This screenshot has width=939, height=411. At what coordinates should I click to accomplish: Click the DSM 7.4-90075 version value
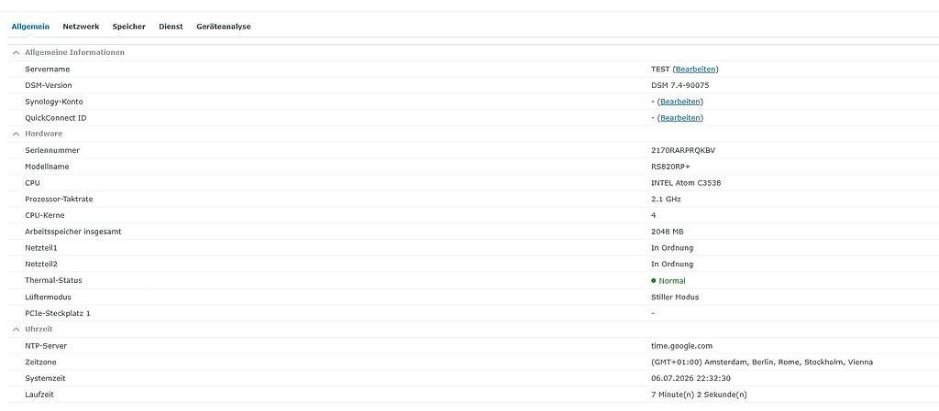[680, 85]
